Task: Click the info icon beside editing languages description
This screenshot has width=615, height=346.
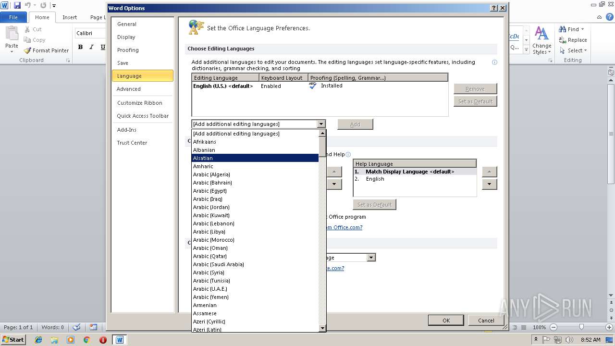Action: pyautogui.click(x=494, y=62)
